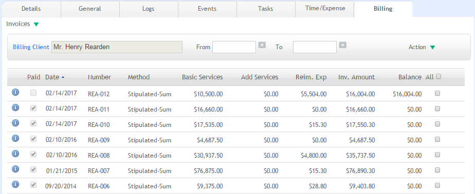This screenshot has width=475, height=194.
Task: View info icon for invoice REA-009
Action: pos(15,138)
